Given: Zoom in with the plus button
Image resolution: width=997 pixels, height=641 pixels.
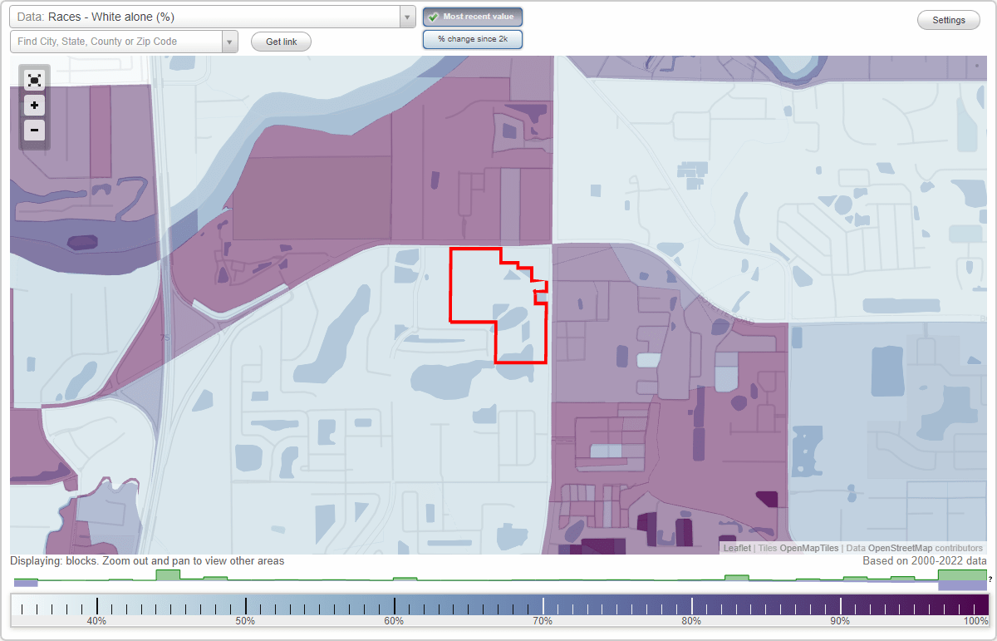Looking at the screenshot, I should pyautogui.click(x=34, y=106).
